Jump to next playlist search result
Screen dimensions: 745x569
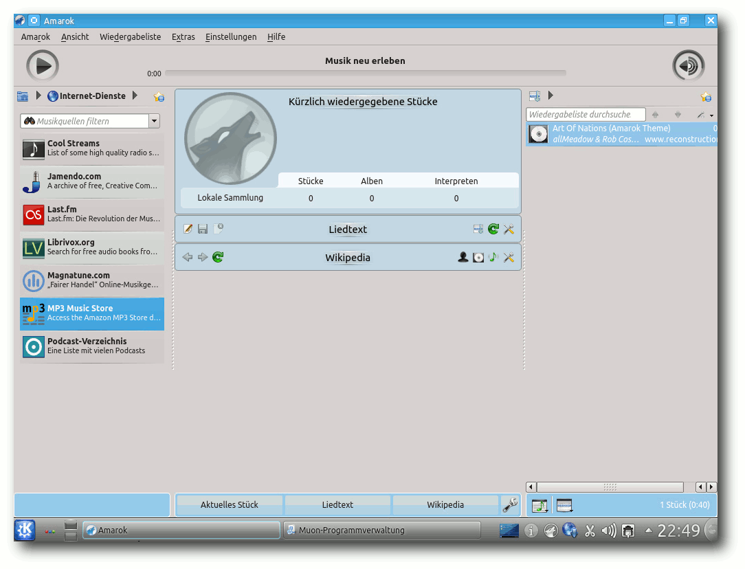click(x=678, y=115)
